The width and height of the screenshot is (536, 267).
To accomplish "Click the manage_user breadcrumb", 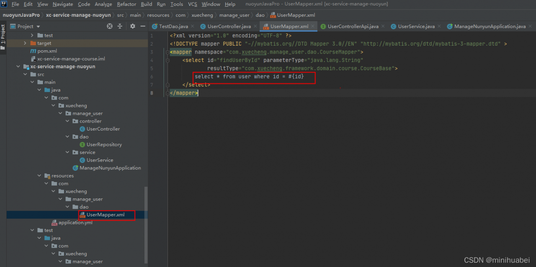I will tap(234, 15).
